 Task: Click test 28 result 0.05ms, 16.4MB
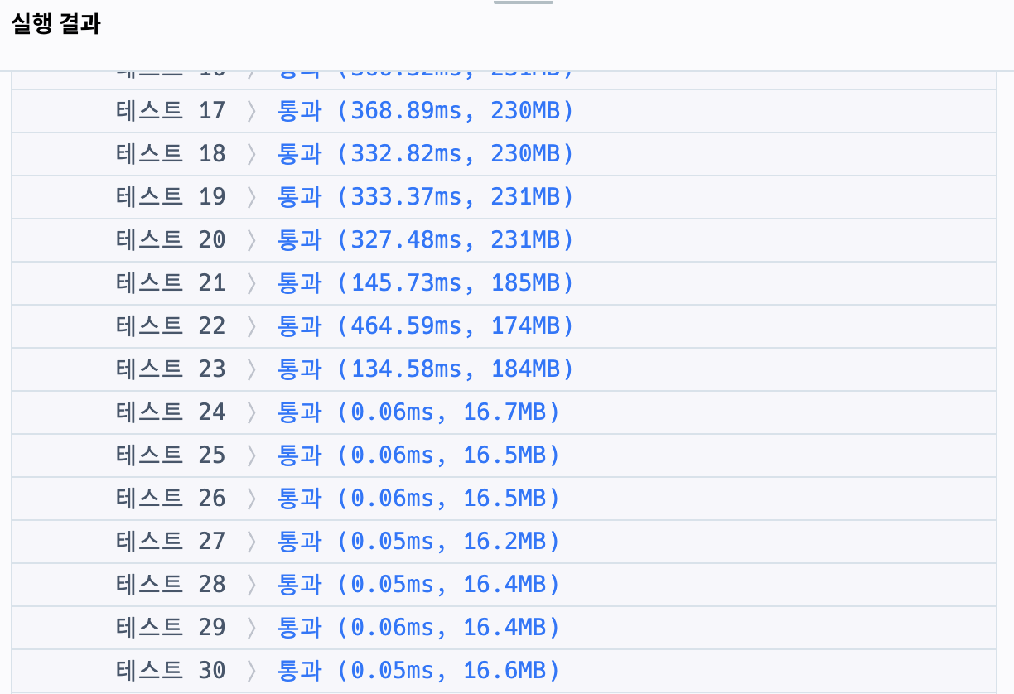418,584
